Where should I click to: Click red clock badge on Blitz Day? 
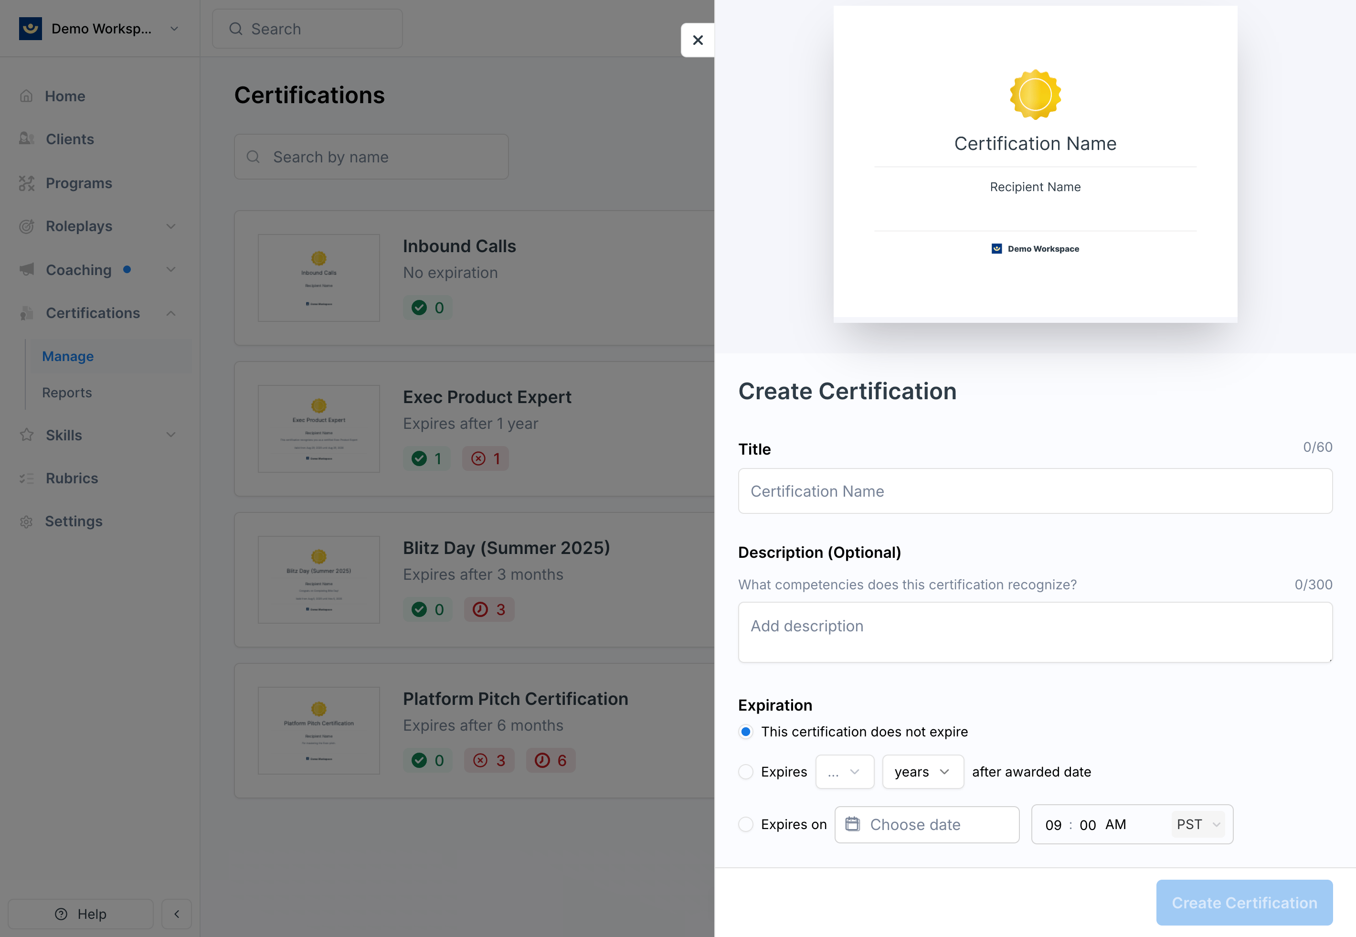489,609
